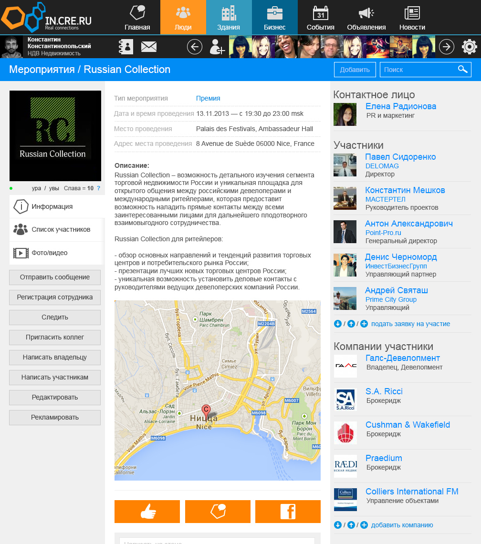Viewport: 481px width, 544px height.
Task: Click the Написать владельцу button
Action: 55,358
